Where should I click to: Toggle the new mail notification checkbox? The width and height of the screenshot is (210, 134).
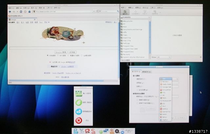tap(137, 100)
